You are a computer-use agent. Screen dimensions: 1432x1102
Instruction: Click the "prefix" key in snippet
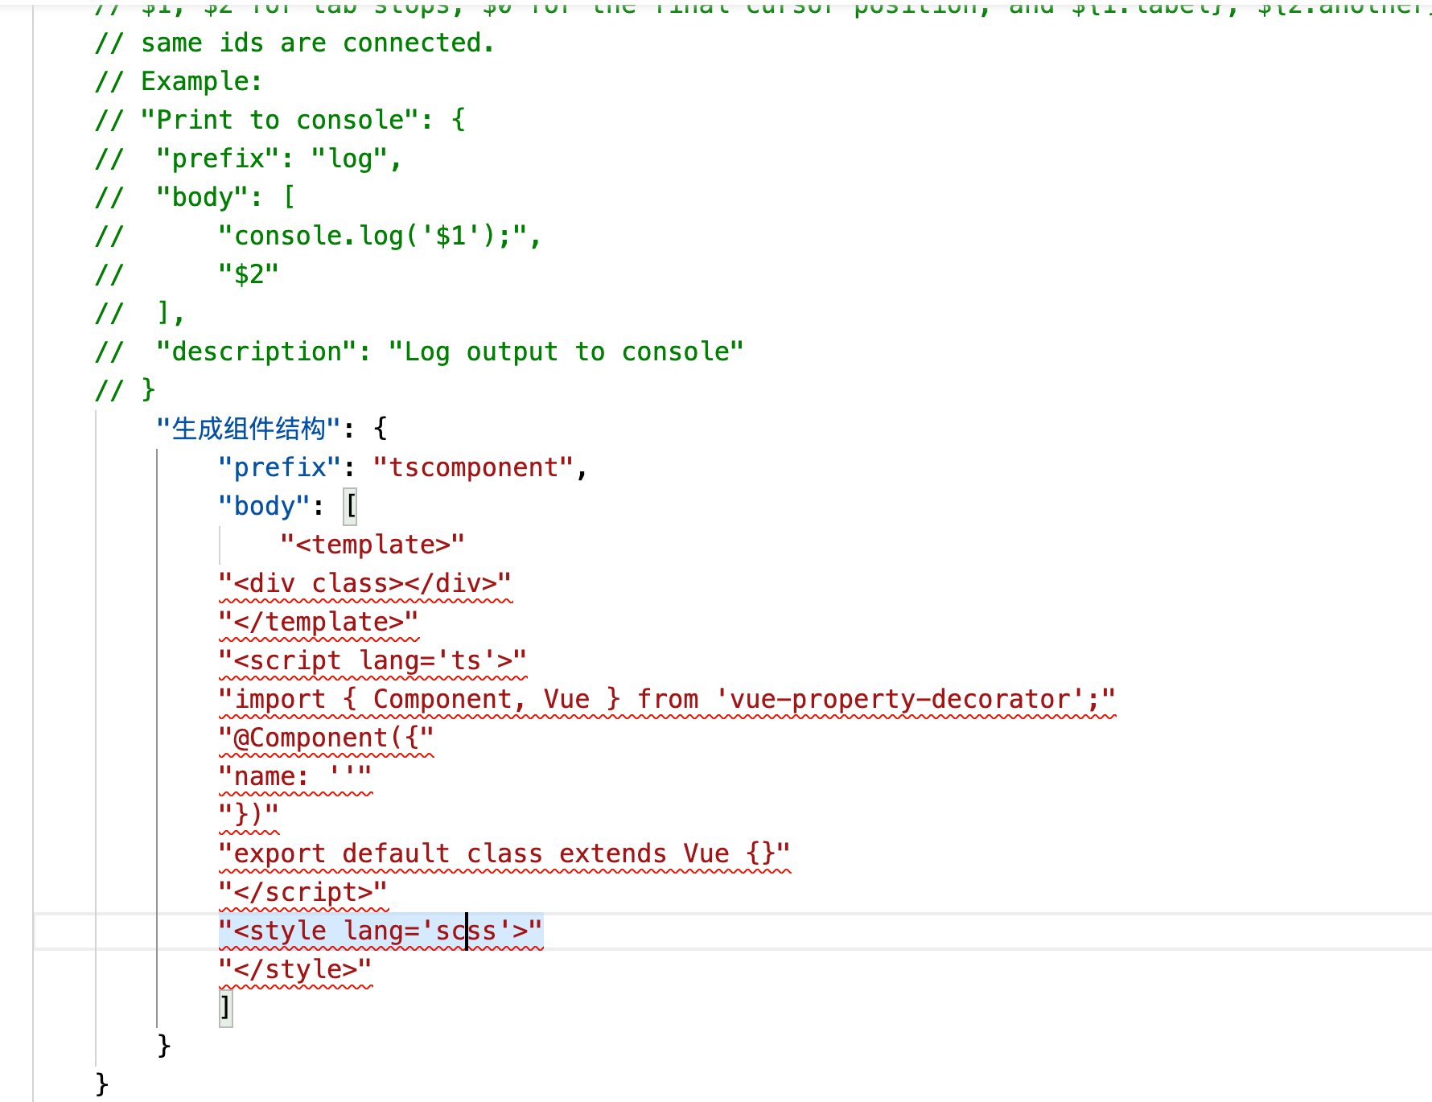click(x=280, y=467)
